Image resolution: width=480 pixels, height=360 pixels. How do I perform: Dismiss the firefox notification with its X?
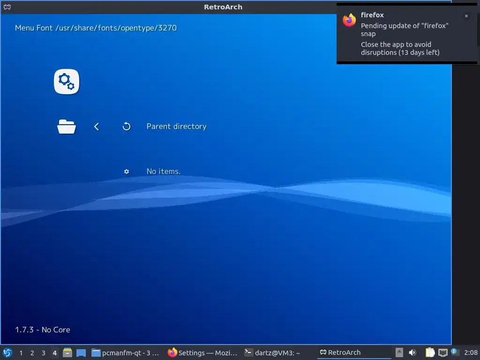466,16
